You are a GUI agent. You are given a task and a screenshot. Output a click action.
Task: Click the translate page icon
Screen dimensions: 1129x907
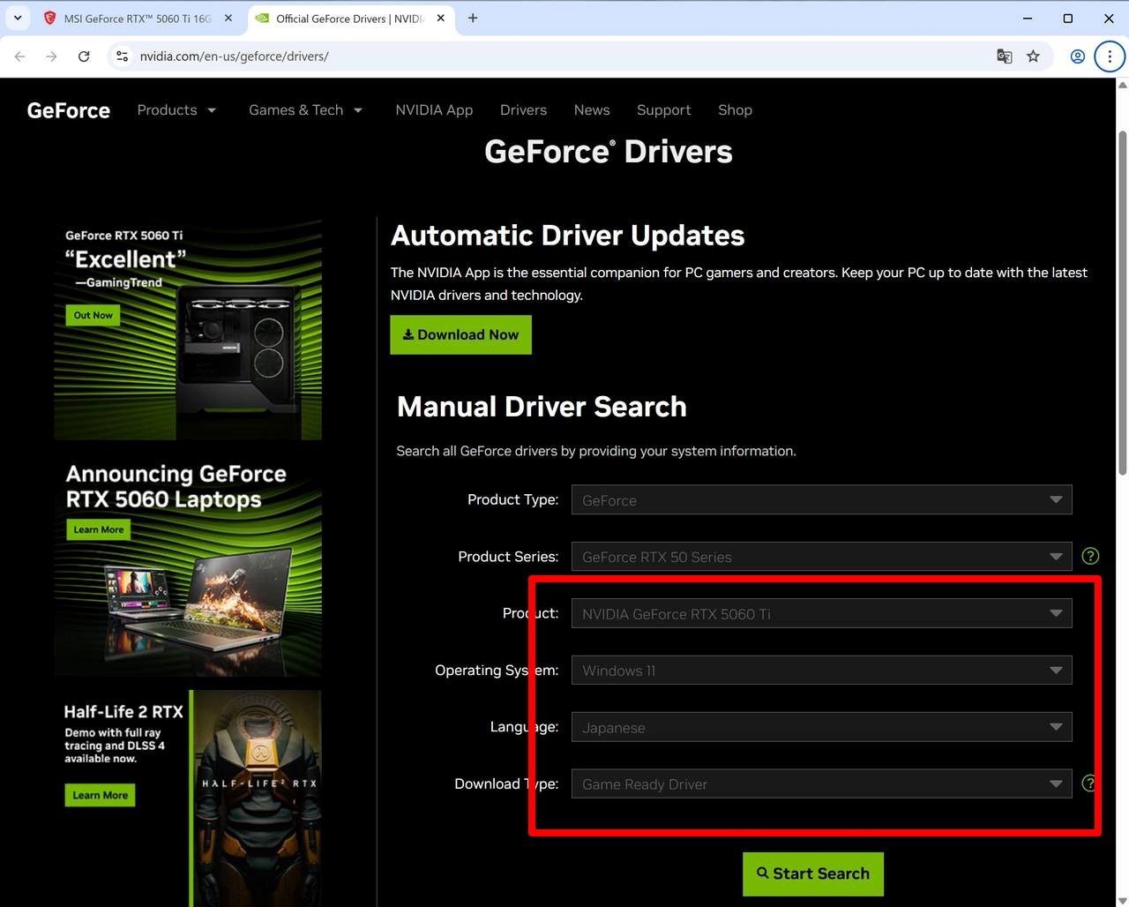click(x=1004, y=56)
